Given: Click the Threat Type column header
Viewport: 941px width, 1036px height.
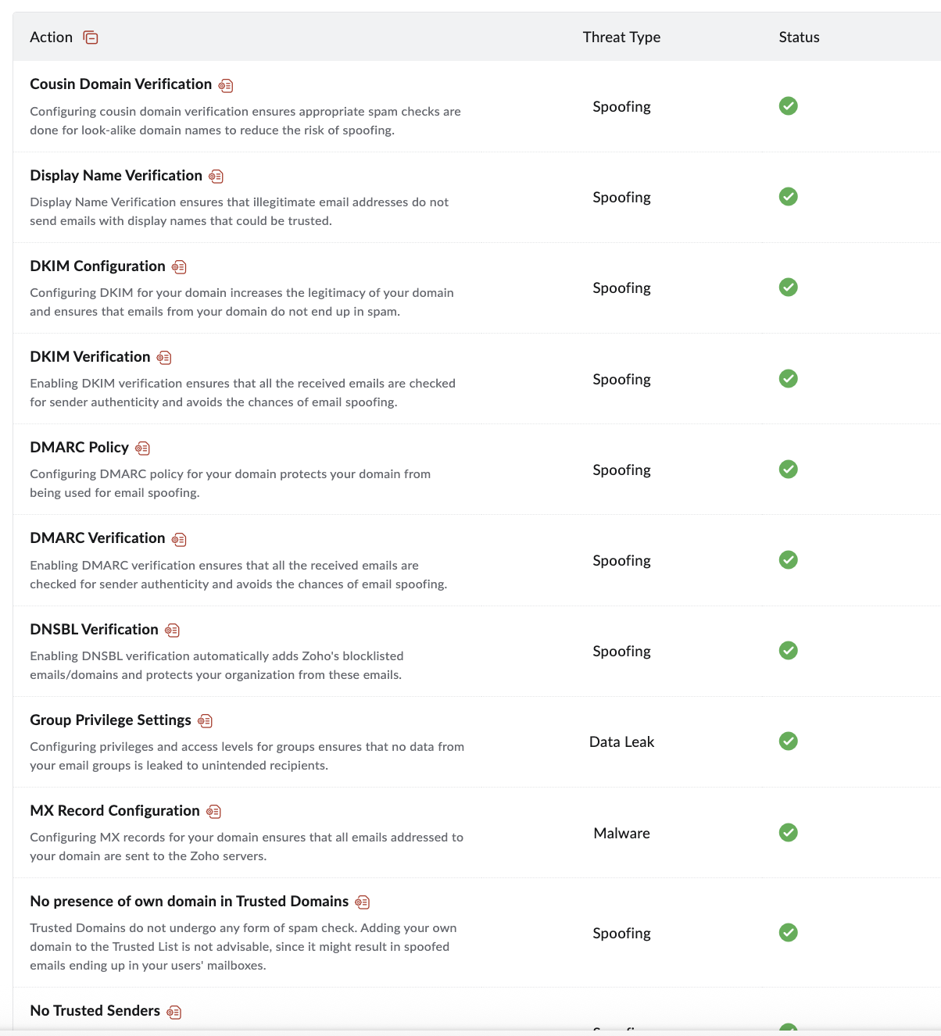Looking at the screenshot, I should pos(621,38).
